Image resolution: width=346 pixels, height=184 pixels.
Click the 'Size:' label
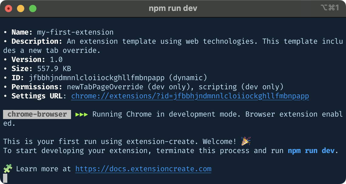tap(22, 69)
